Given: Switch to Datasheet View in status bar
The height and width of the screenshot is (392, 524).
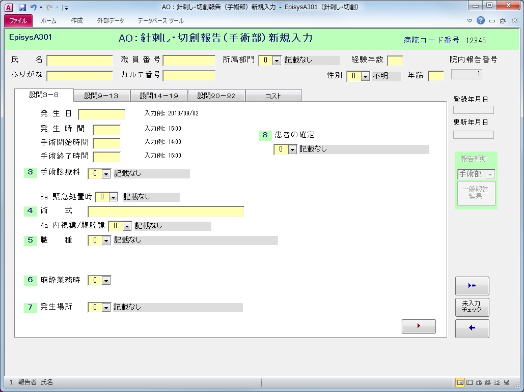Looking at the screenshot, I should [470, 382].
